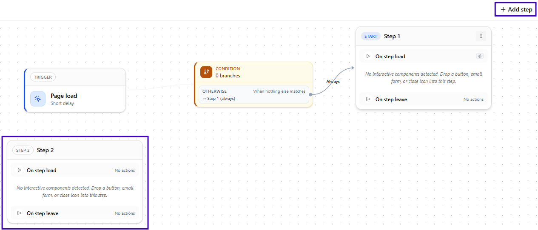Click the leave arrow icon in Step 1
The height and width of the screenshot is (230, 538).
(x=368, y=99)
